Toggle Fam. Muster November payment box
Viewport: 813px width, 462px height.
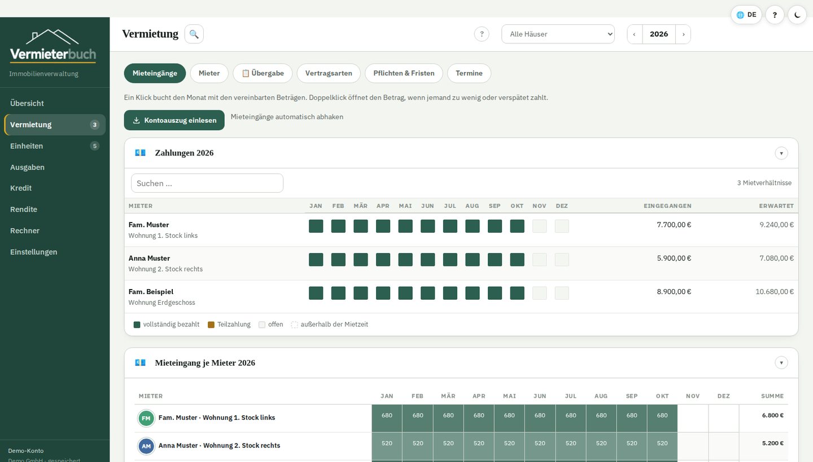pyautogui.click(x=540, y=226)
